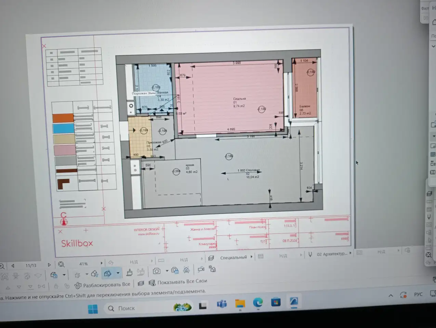
Task: Click the video camera icon in toolbar
Action: click(x=201, y=269)
